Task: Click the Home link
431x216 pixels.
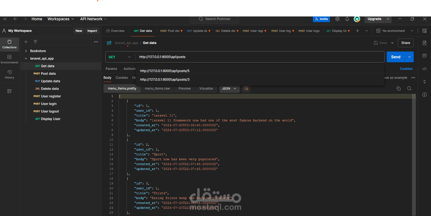Action: coord(37,19)
